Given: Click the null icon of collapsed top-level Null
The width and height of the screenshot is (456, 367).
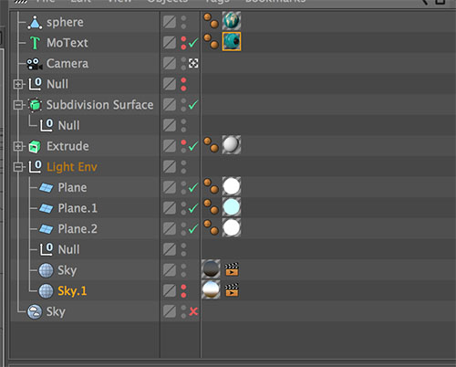Looking at the screenshot, I should [x=35, y=84].
